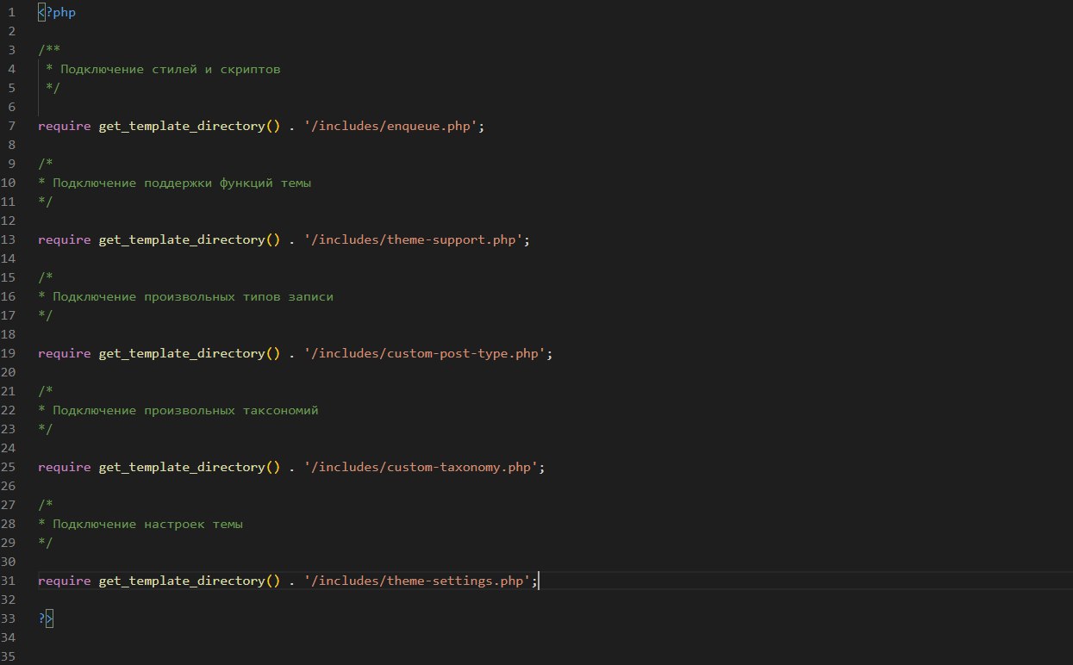Viewport: 1073px width, 665px height.
Task: Click the closing ?> PHP tag
Action: [46, 618]
